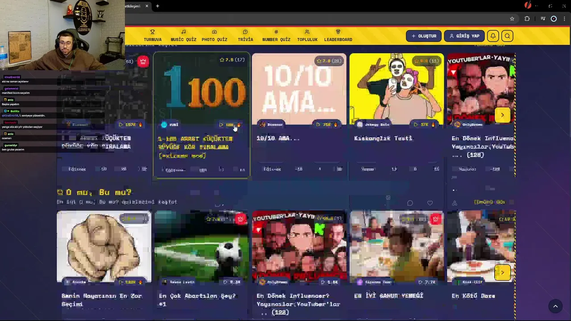Click the comment bubble icon above Sahur card

point(410,203)
